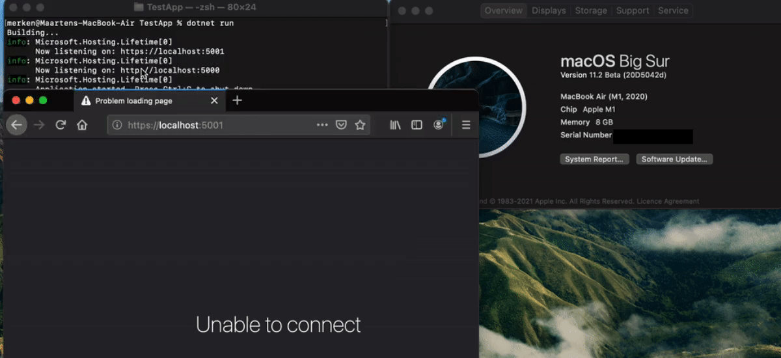This screenshot has height=358, width=781.
Task: Click the Building... line in Terminal
Action: point(33,33)
